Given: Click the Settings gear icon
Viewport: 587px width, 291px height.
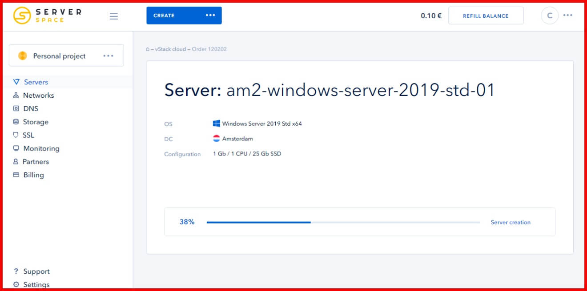Looking at the screenshot, I should (16, 284).
